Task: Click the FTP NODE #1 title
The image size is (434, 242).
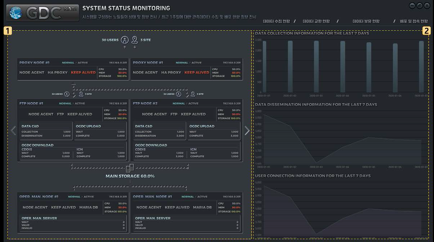Action: 31,104
